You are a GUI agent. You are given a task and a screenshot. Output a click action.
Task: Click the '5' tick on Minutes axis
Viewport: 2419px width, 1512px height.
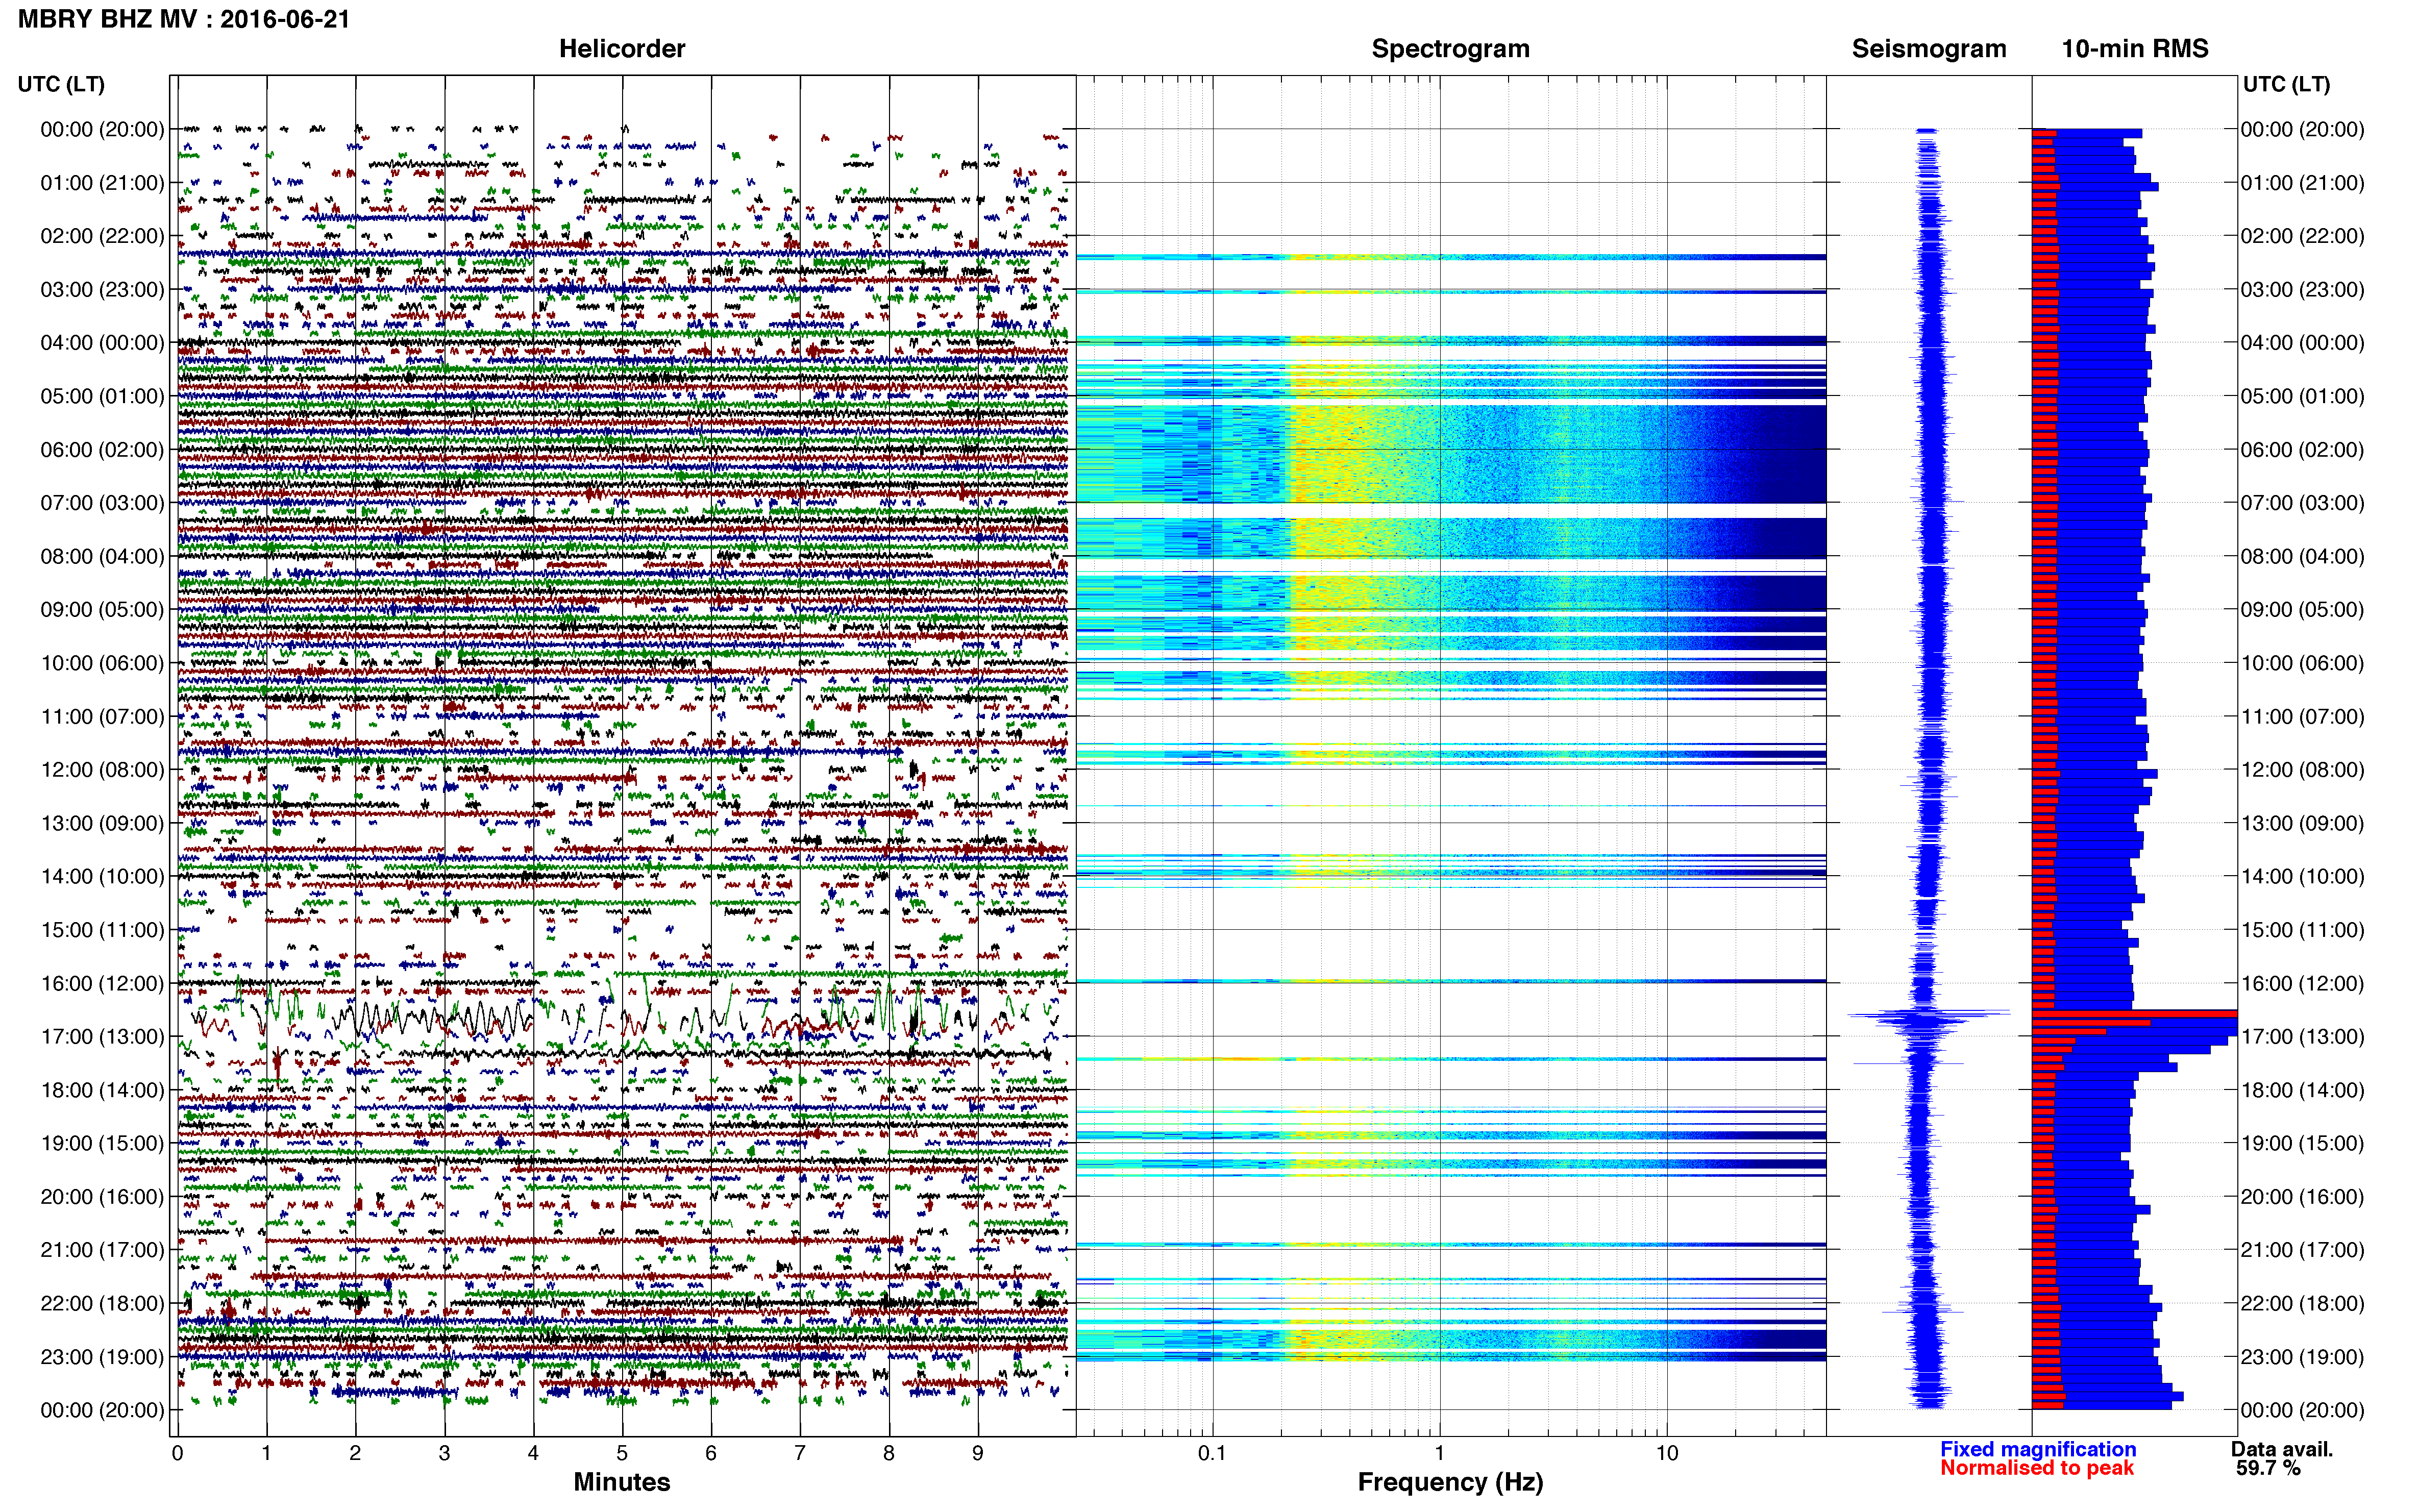[x=622, y=1453]
